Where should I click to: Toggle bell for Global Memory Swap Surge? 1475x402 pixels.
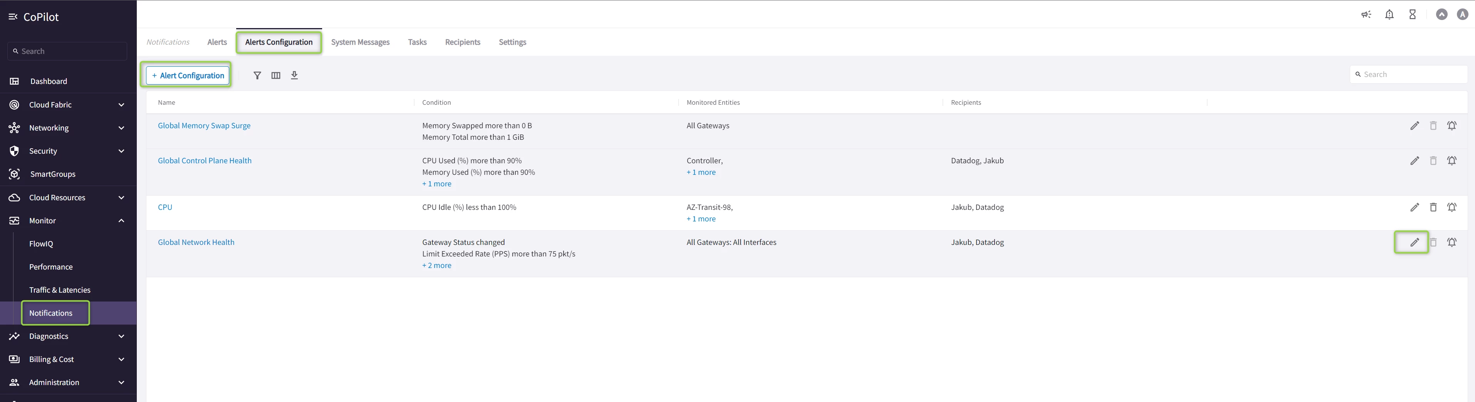tap(1452, 126)
